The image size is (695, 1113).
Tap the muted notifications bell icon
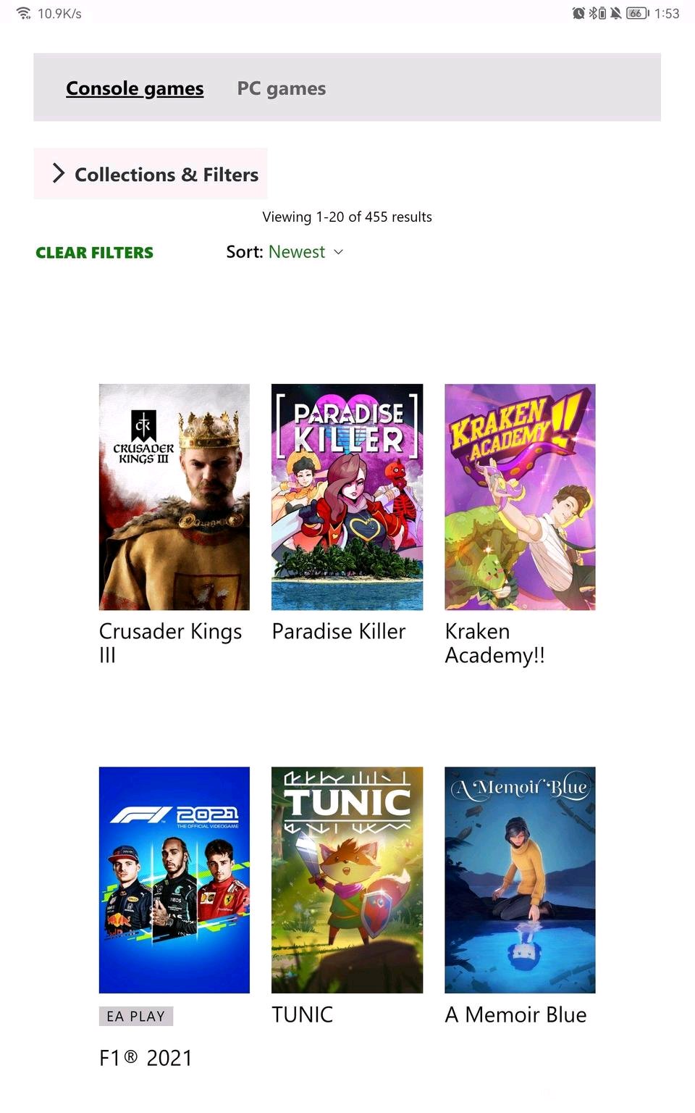click(615, 13)
